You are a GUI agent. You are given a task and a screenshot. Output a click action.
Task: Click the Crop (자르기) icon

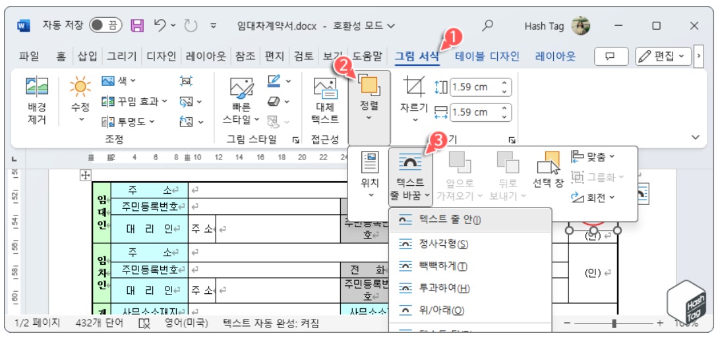click(415, 86)
